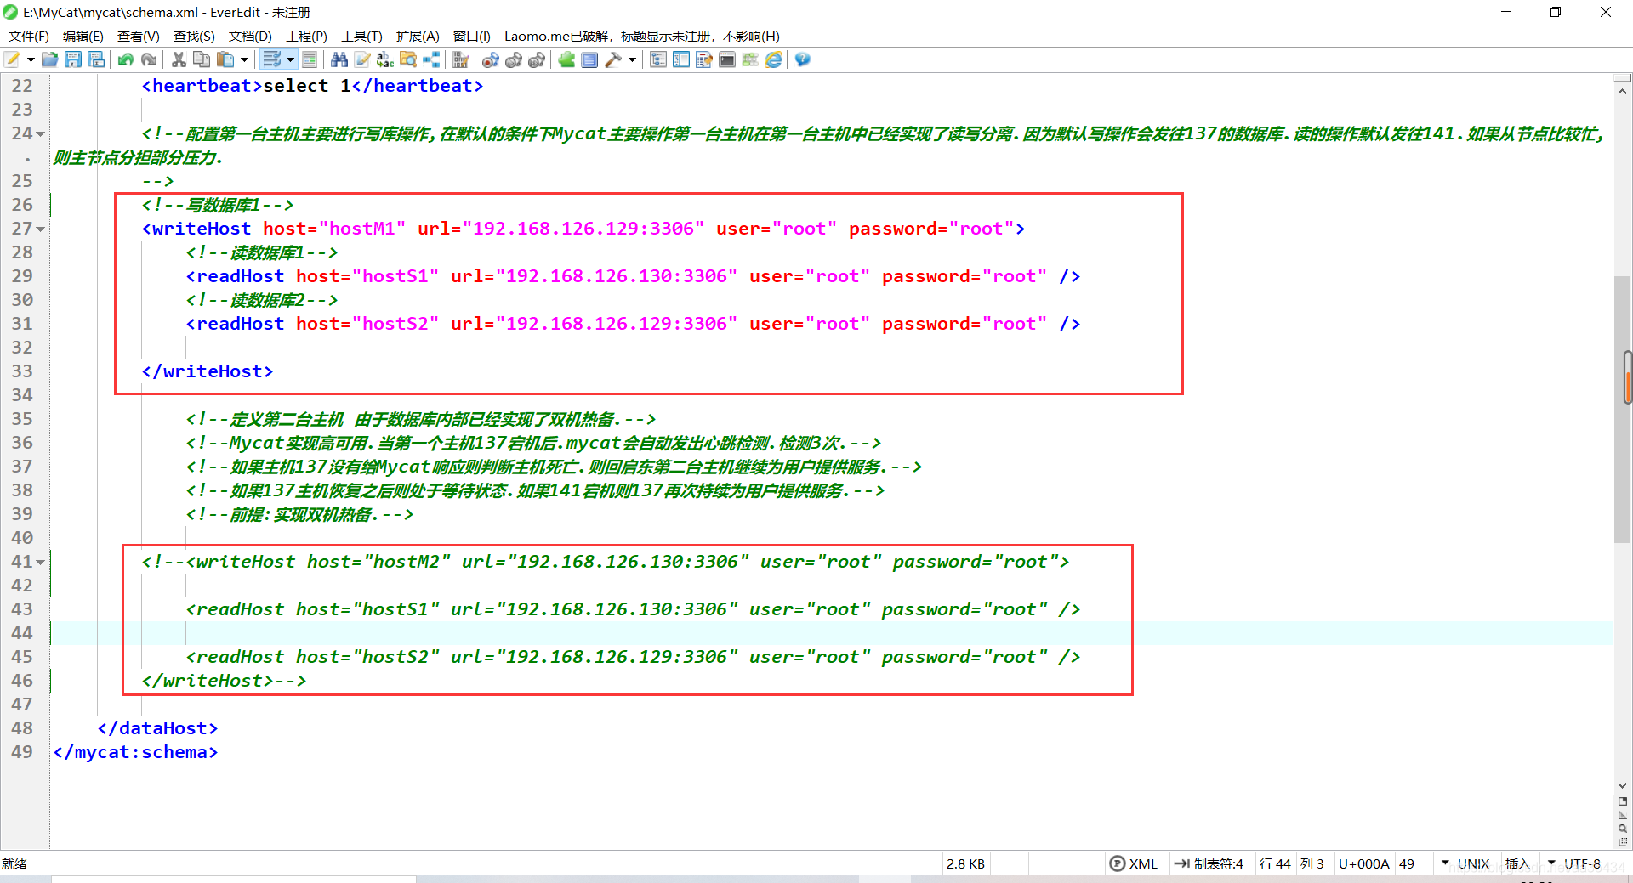Open the 查找(S) menu
The width and height of the screenshot is (1633, 883).
(x=194, y=36)
